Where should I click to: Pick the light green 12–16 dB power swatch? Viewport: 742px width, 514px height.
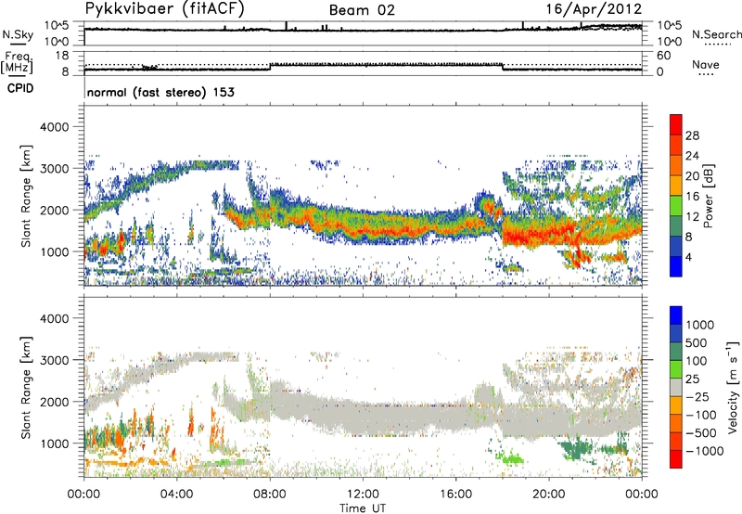pyautogui.click(x=676, y=206)
